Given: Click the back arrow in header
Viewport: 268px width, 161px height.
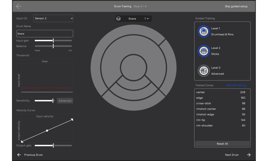Looking at the screenshot, I should 19,6.
